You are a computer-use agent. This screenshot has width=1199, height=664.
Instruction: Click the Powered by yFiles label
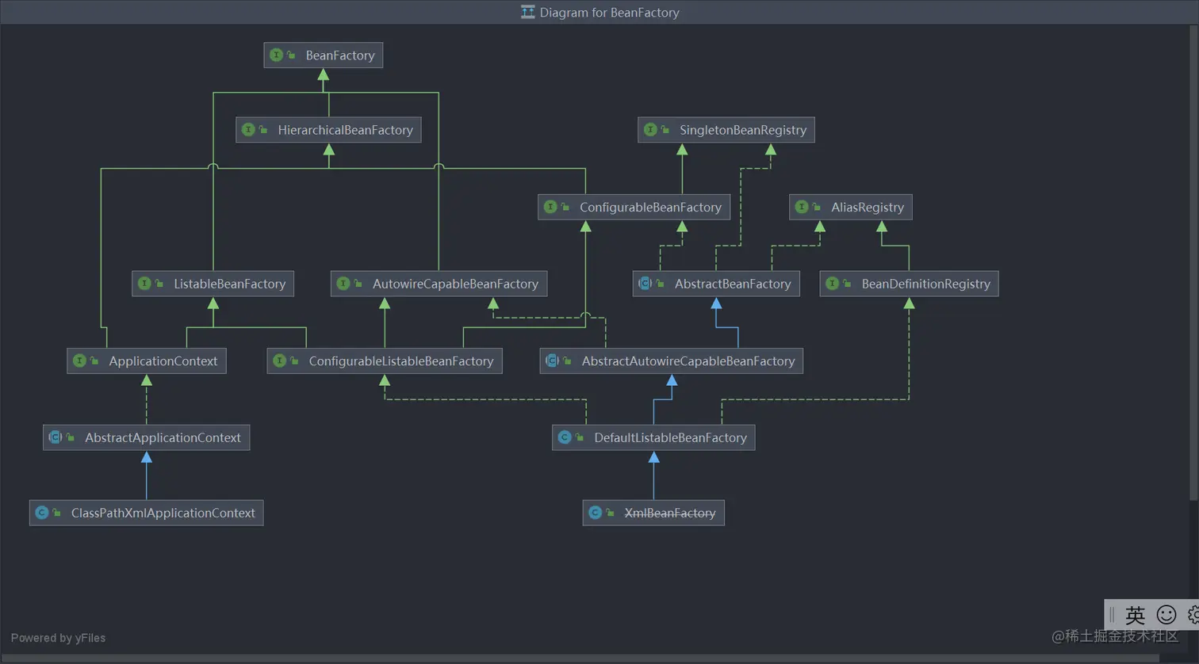coord(58,638)
